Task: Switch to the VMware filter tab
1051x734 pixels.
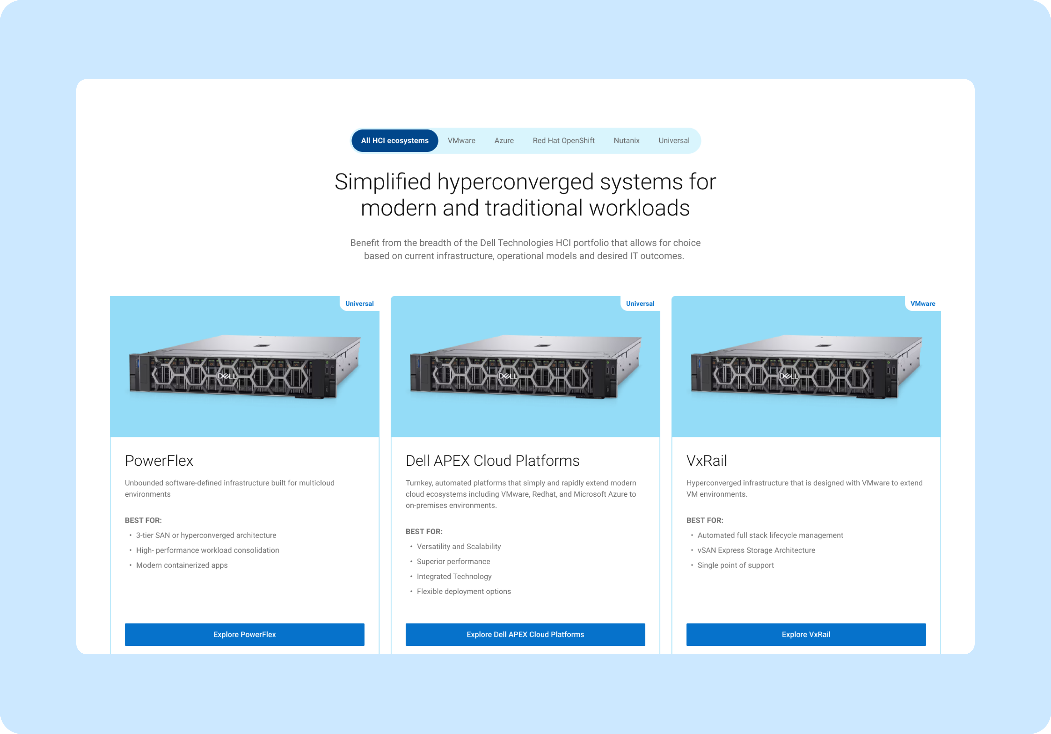Action: tap(461, 141)
